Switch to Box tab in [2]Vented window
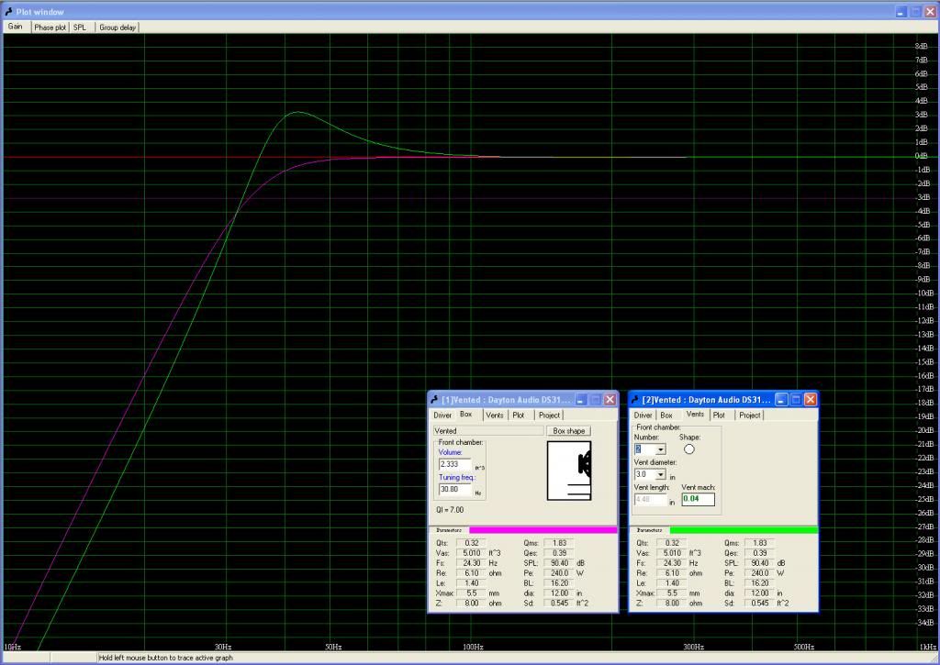940x665 pixels. (666, 416)
